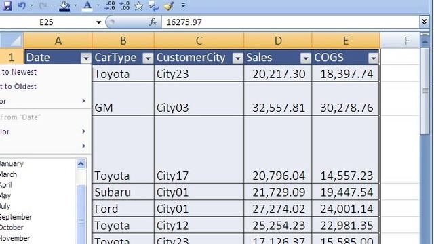Click the Format Painter brush icon
The height and width of the screenshot is (244, 434).
point(169,6)
